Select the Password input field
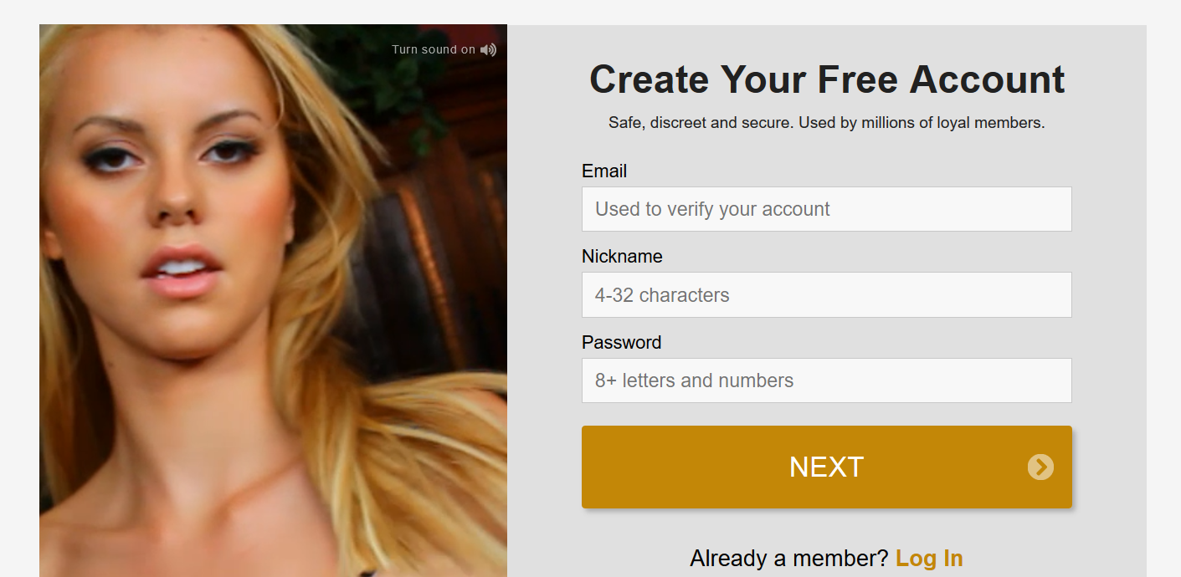 826,380
